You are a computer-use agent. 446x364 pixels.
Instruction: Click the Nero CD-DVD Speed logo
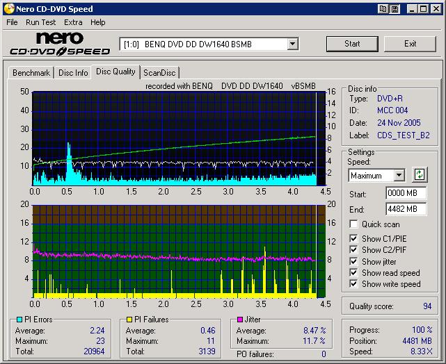(60, 44)
